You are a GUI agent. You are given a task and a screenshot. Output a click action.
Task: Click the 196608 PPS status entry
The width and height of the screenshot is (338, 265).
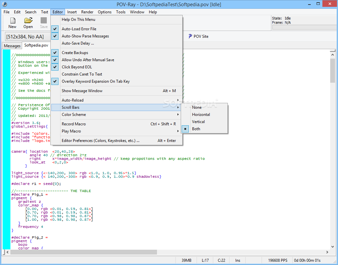[278, 260]
